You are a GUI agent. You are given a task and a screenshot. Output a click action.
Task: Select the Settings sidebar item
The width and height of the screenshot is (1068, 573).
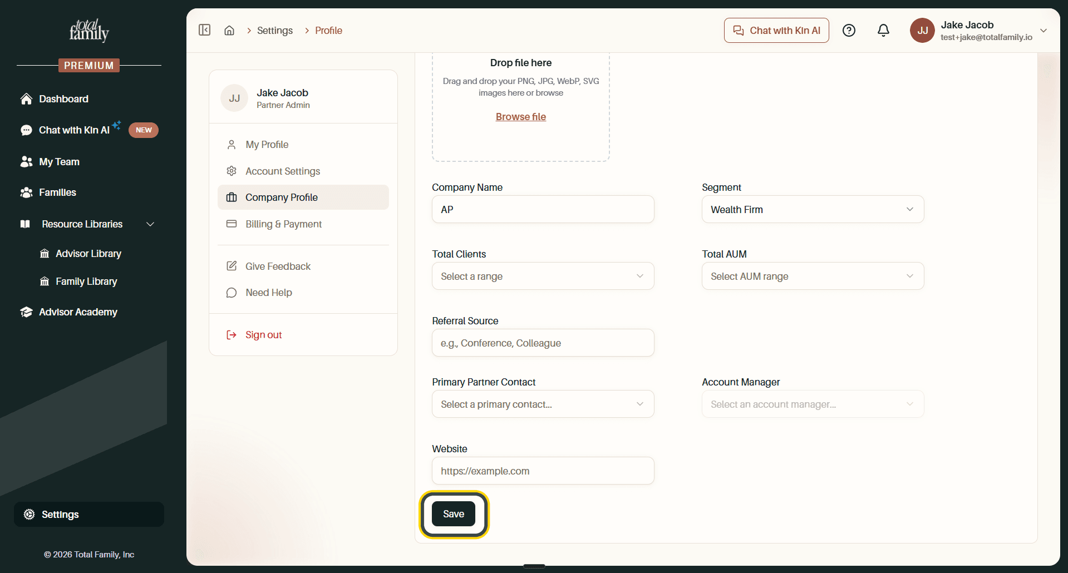point(89,515)
